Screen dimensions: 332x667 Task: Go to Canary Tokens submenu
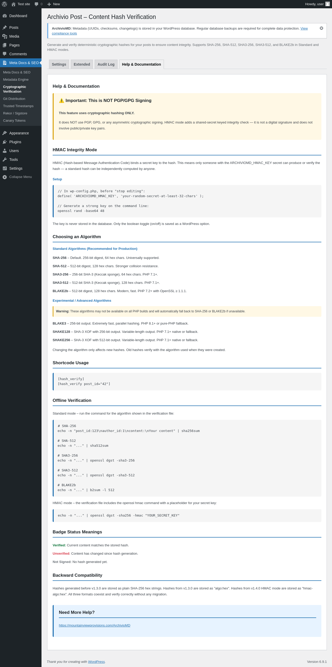coord(14,121)
